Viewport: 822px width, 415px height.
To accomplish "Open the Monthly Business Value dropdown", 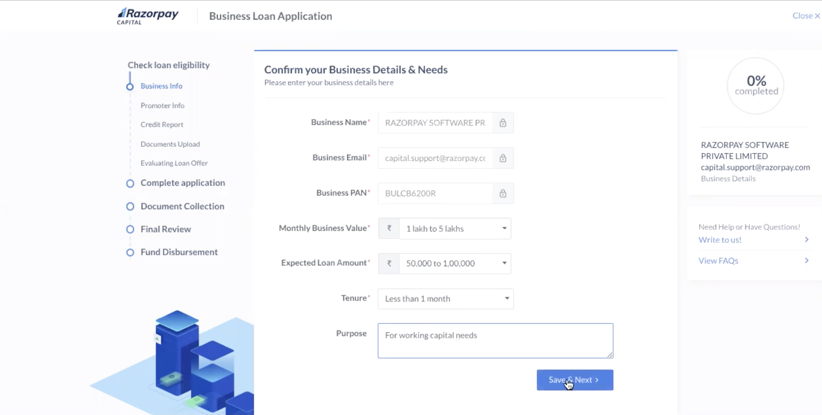I will click(455, 229).
